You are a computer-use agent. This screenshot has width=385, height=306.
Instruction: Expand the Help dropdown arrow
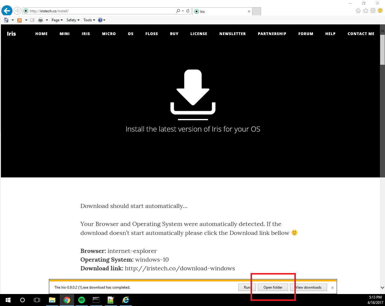pos(104,20)
